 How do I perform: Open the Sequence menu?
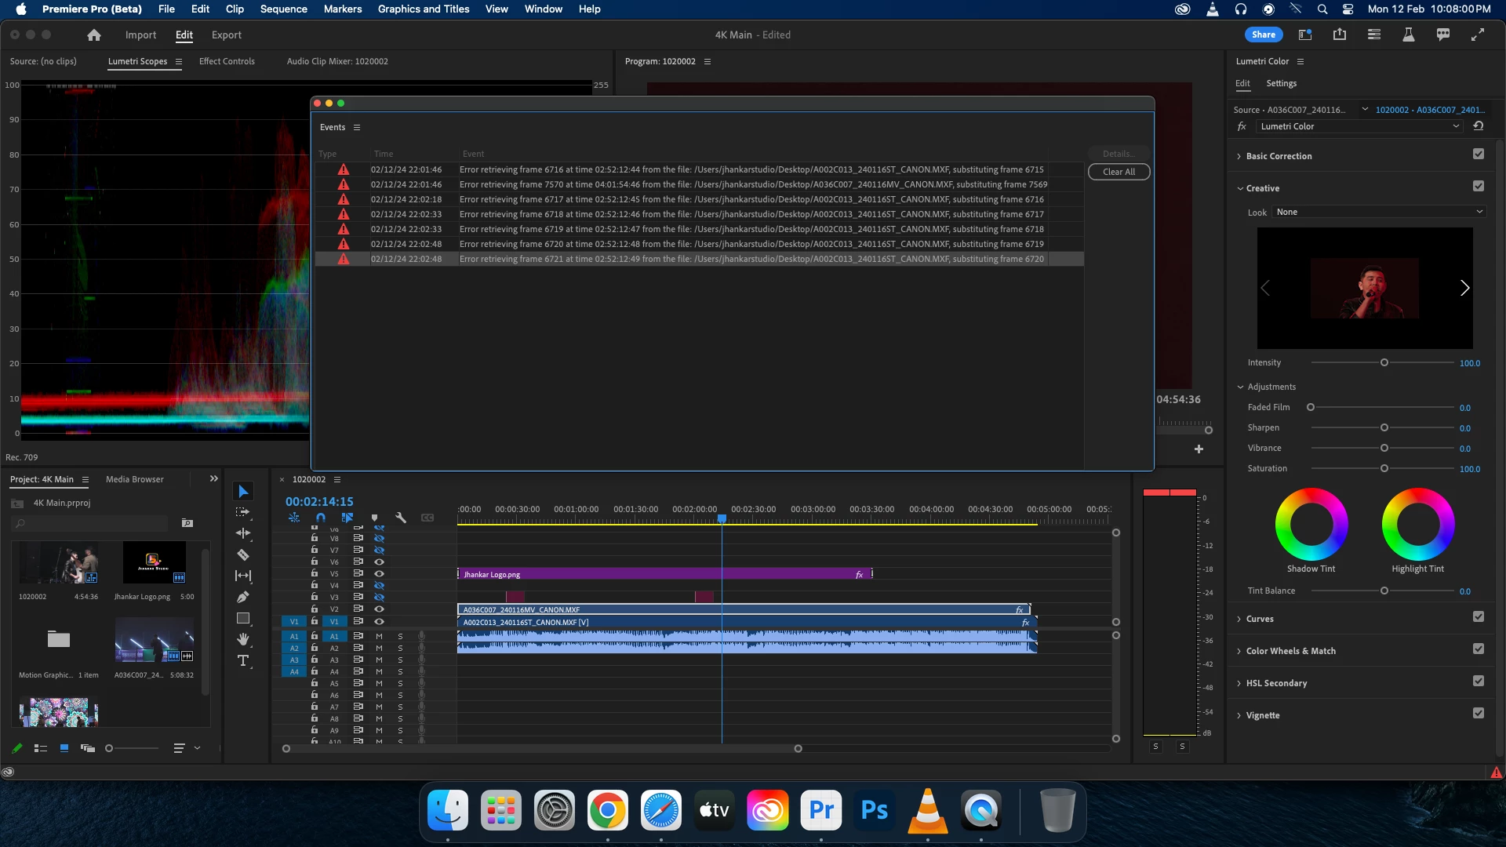283,9
